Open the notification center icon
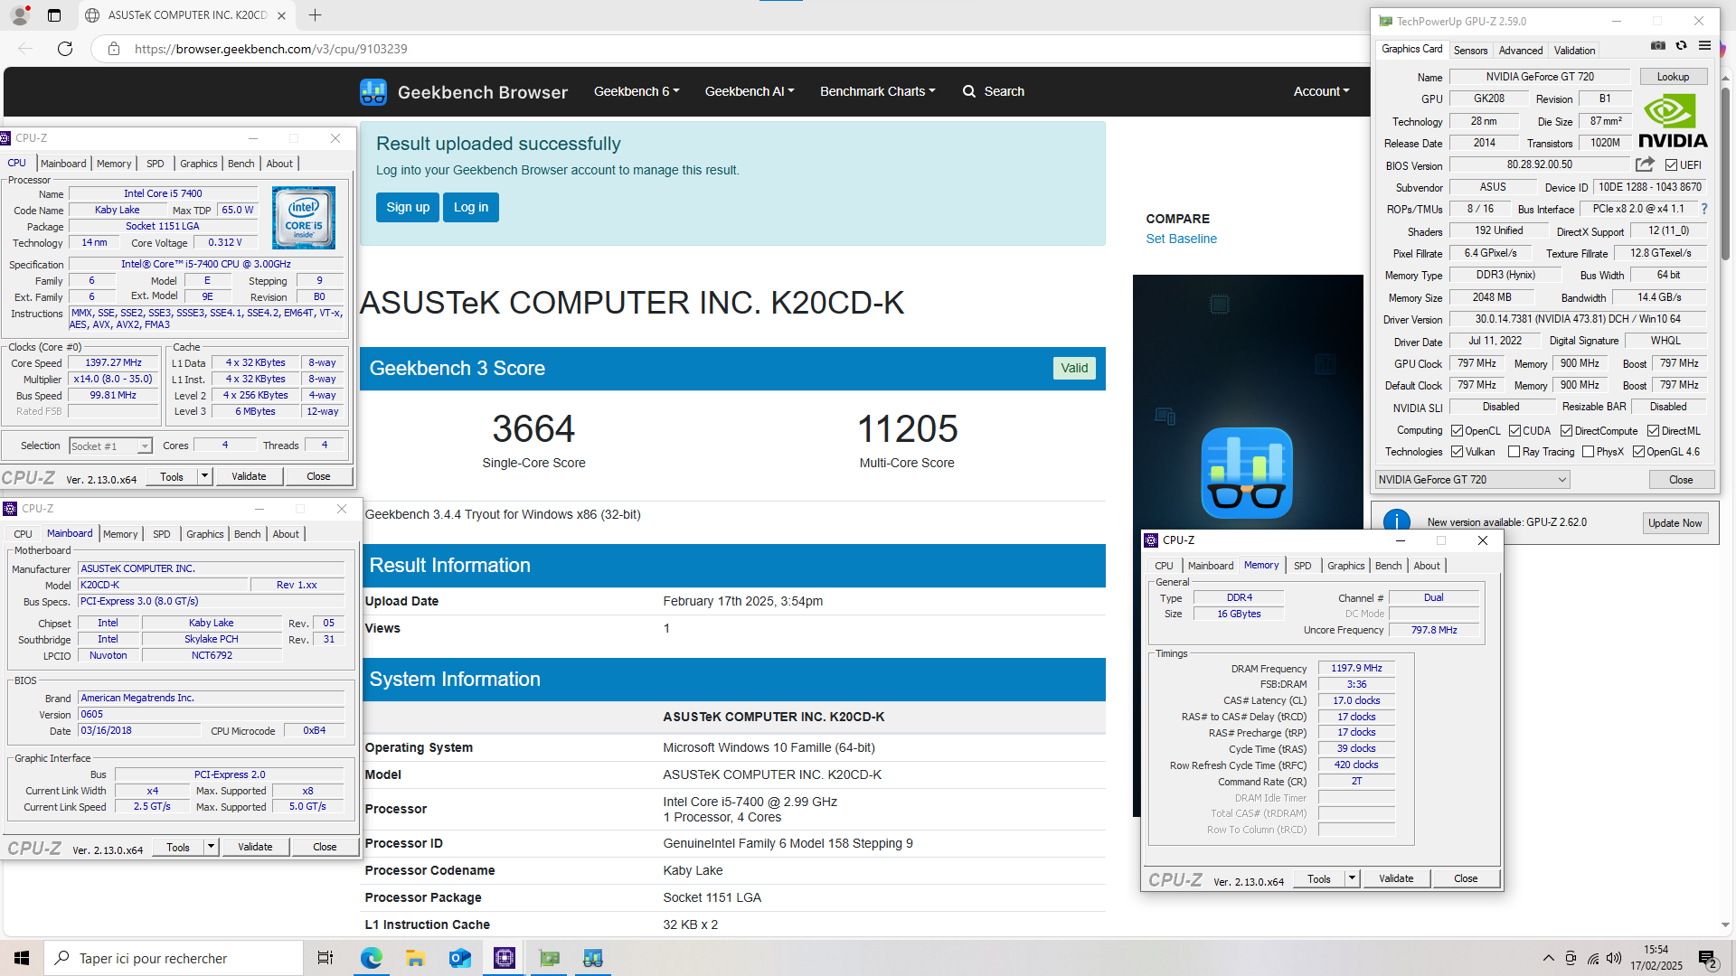The image size is (1736, 976). tap(1708, 959)
